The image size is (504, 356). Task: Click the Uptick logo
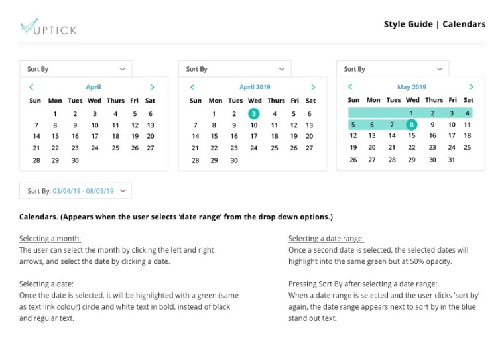coord(48,27)
